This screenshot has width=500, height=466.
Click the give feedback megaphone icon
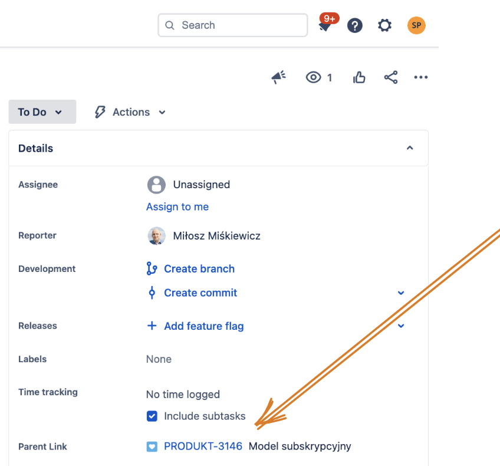pyautogui.click(x=279, y=77)
